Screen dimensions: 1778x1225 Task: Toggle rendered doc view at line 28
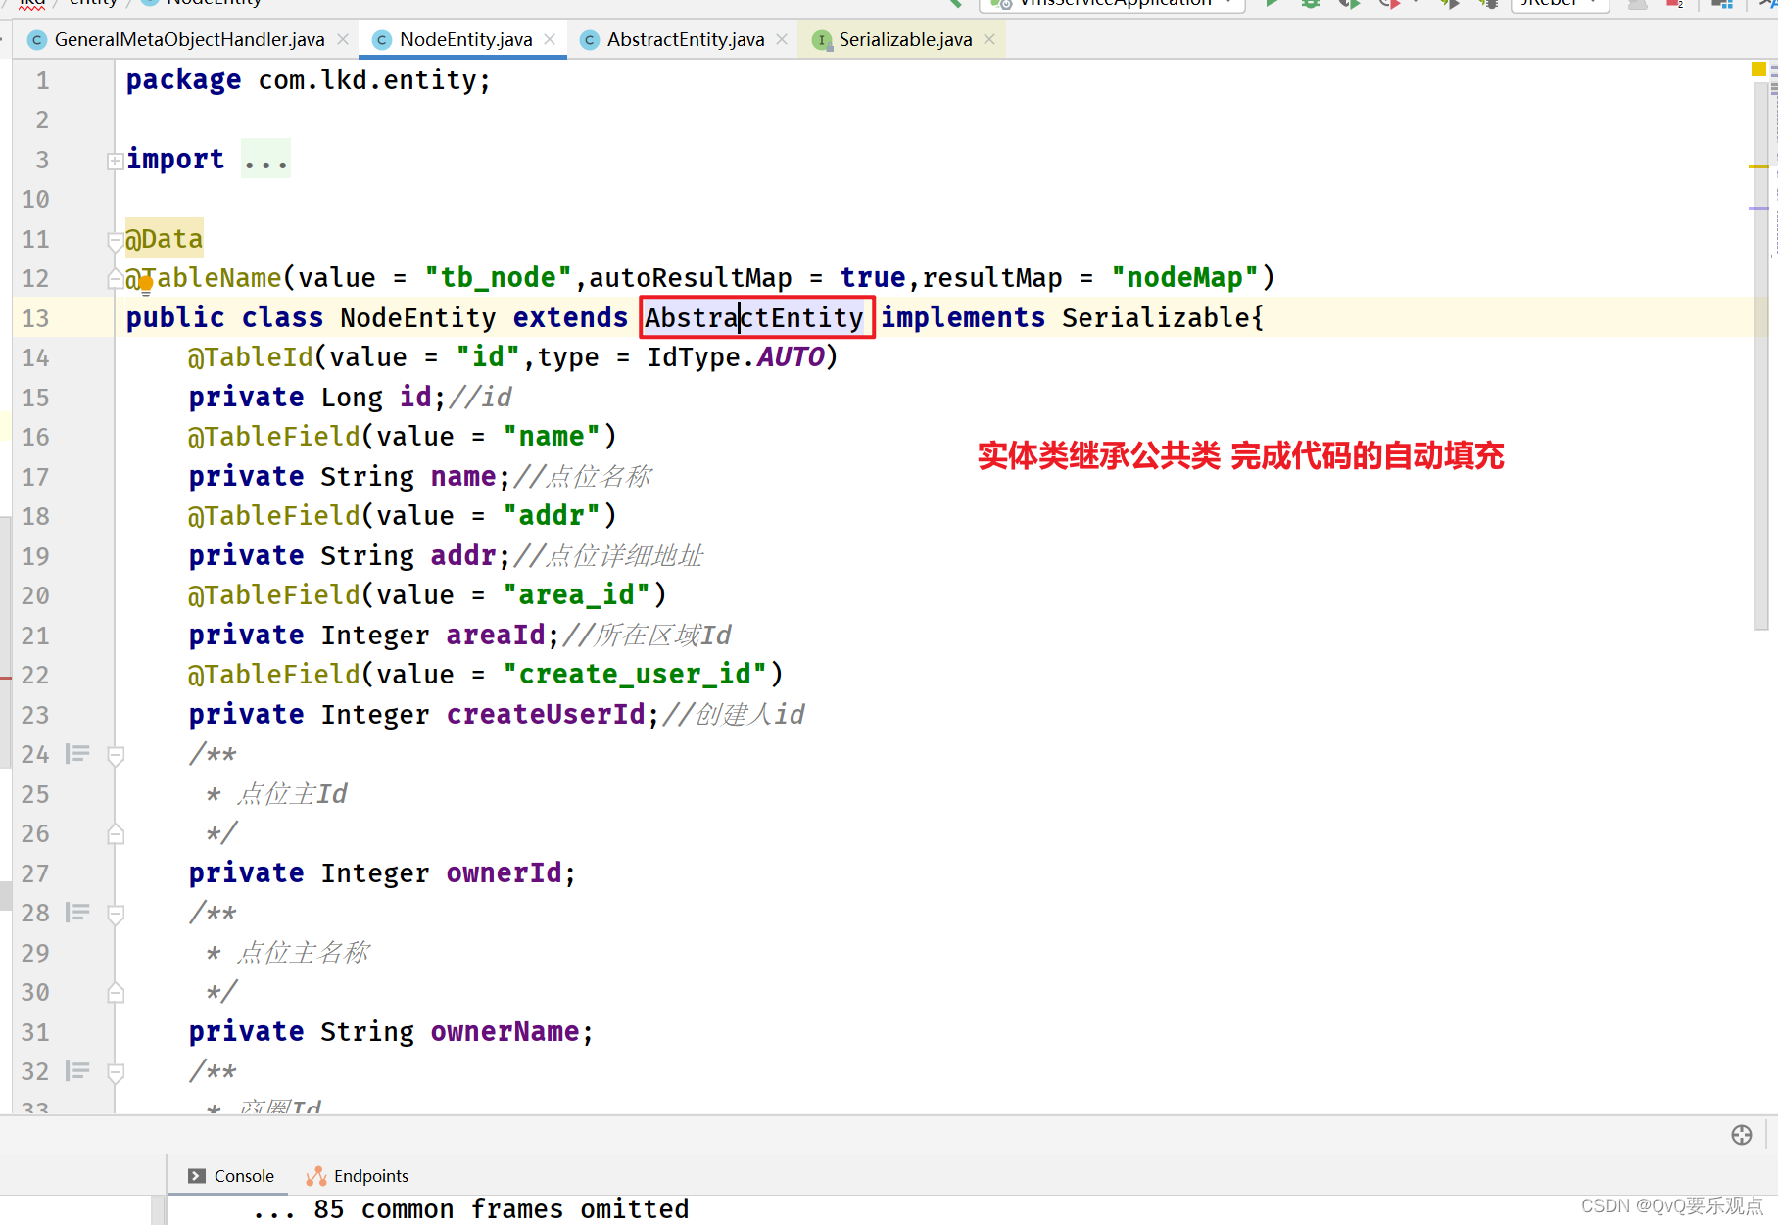tap(77, 913)
